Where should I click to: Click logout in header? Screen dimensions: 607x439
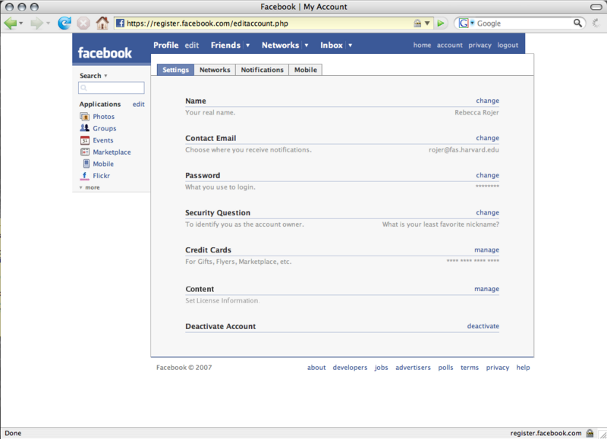pyautogui.click(x=508, y=45)
